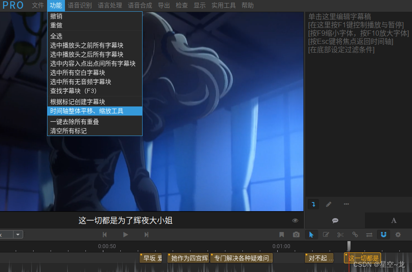This screenshot has height=272, width=412.
Task: Select 选中内容入点出点间所有字幕块
Action: 95,63
